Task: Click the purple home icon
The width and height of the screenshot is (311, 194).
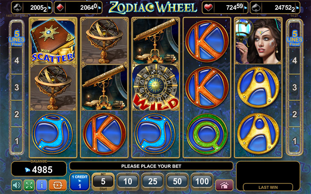Action: (224, 185)
